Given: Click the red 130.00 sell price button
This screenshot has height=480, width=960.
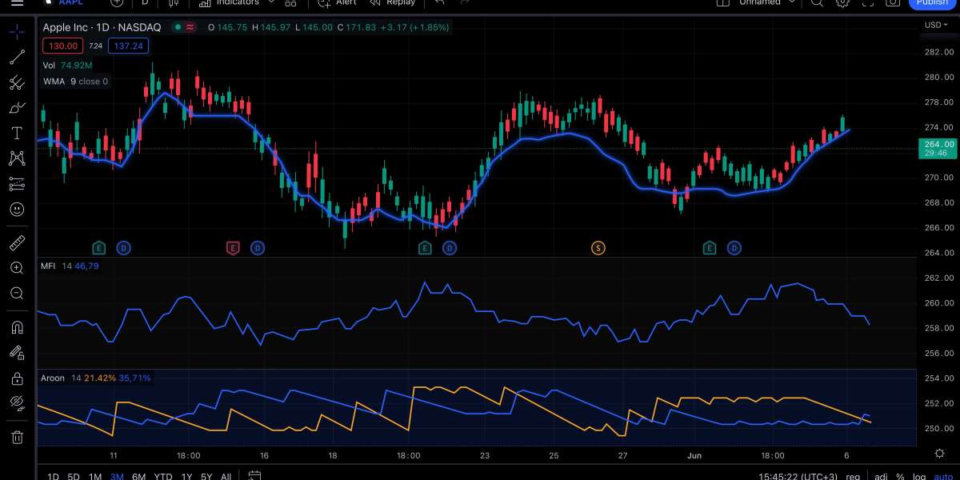Looking at the screenshot, I should [x=64, y=46].
